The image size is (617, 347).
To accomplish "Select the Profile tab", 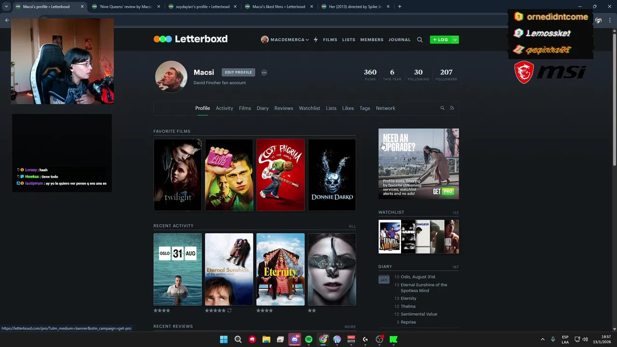I will 202,108.
